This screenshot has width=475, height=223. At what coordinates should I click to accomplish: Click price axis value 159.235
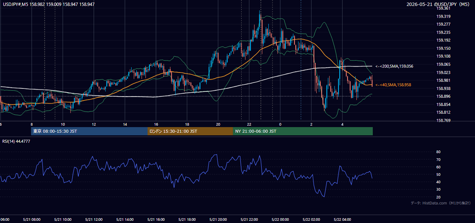click(x=444, y=32)
